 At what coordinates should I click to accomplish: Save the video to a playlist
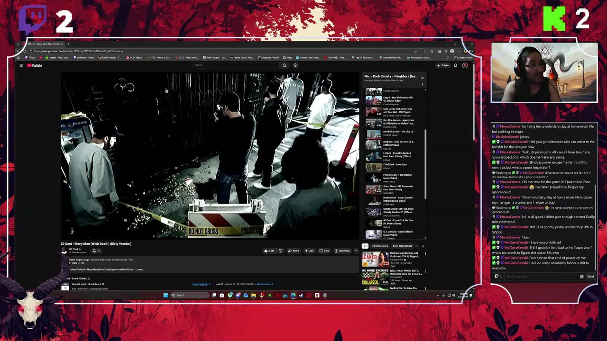324,251
